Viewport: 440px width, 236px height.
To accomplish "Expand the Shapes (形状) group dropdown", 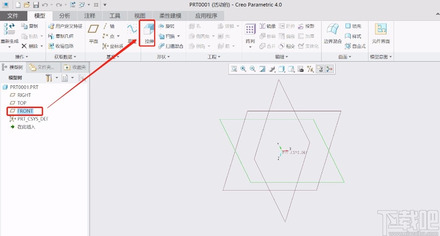I will coord(163,57).
